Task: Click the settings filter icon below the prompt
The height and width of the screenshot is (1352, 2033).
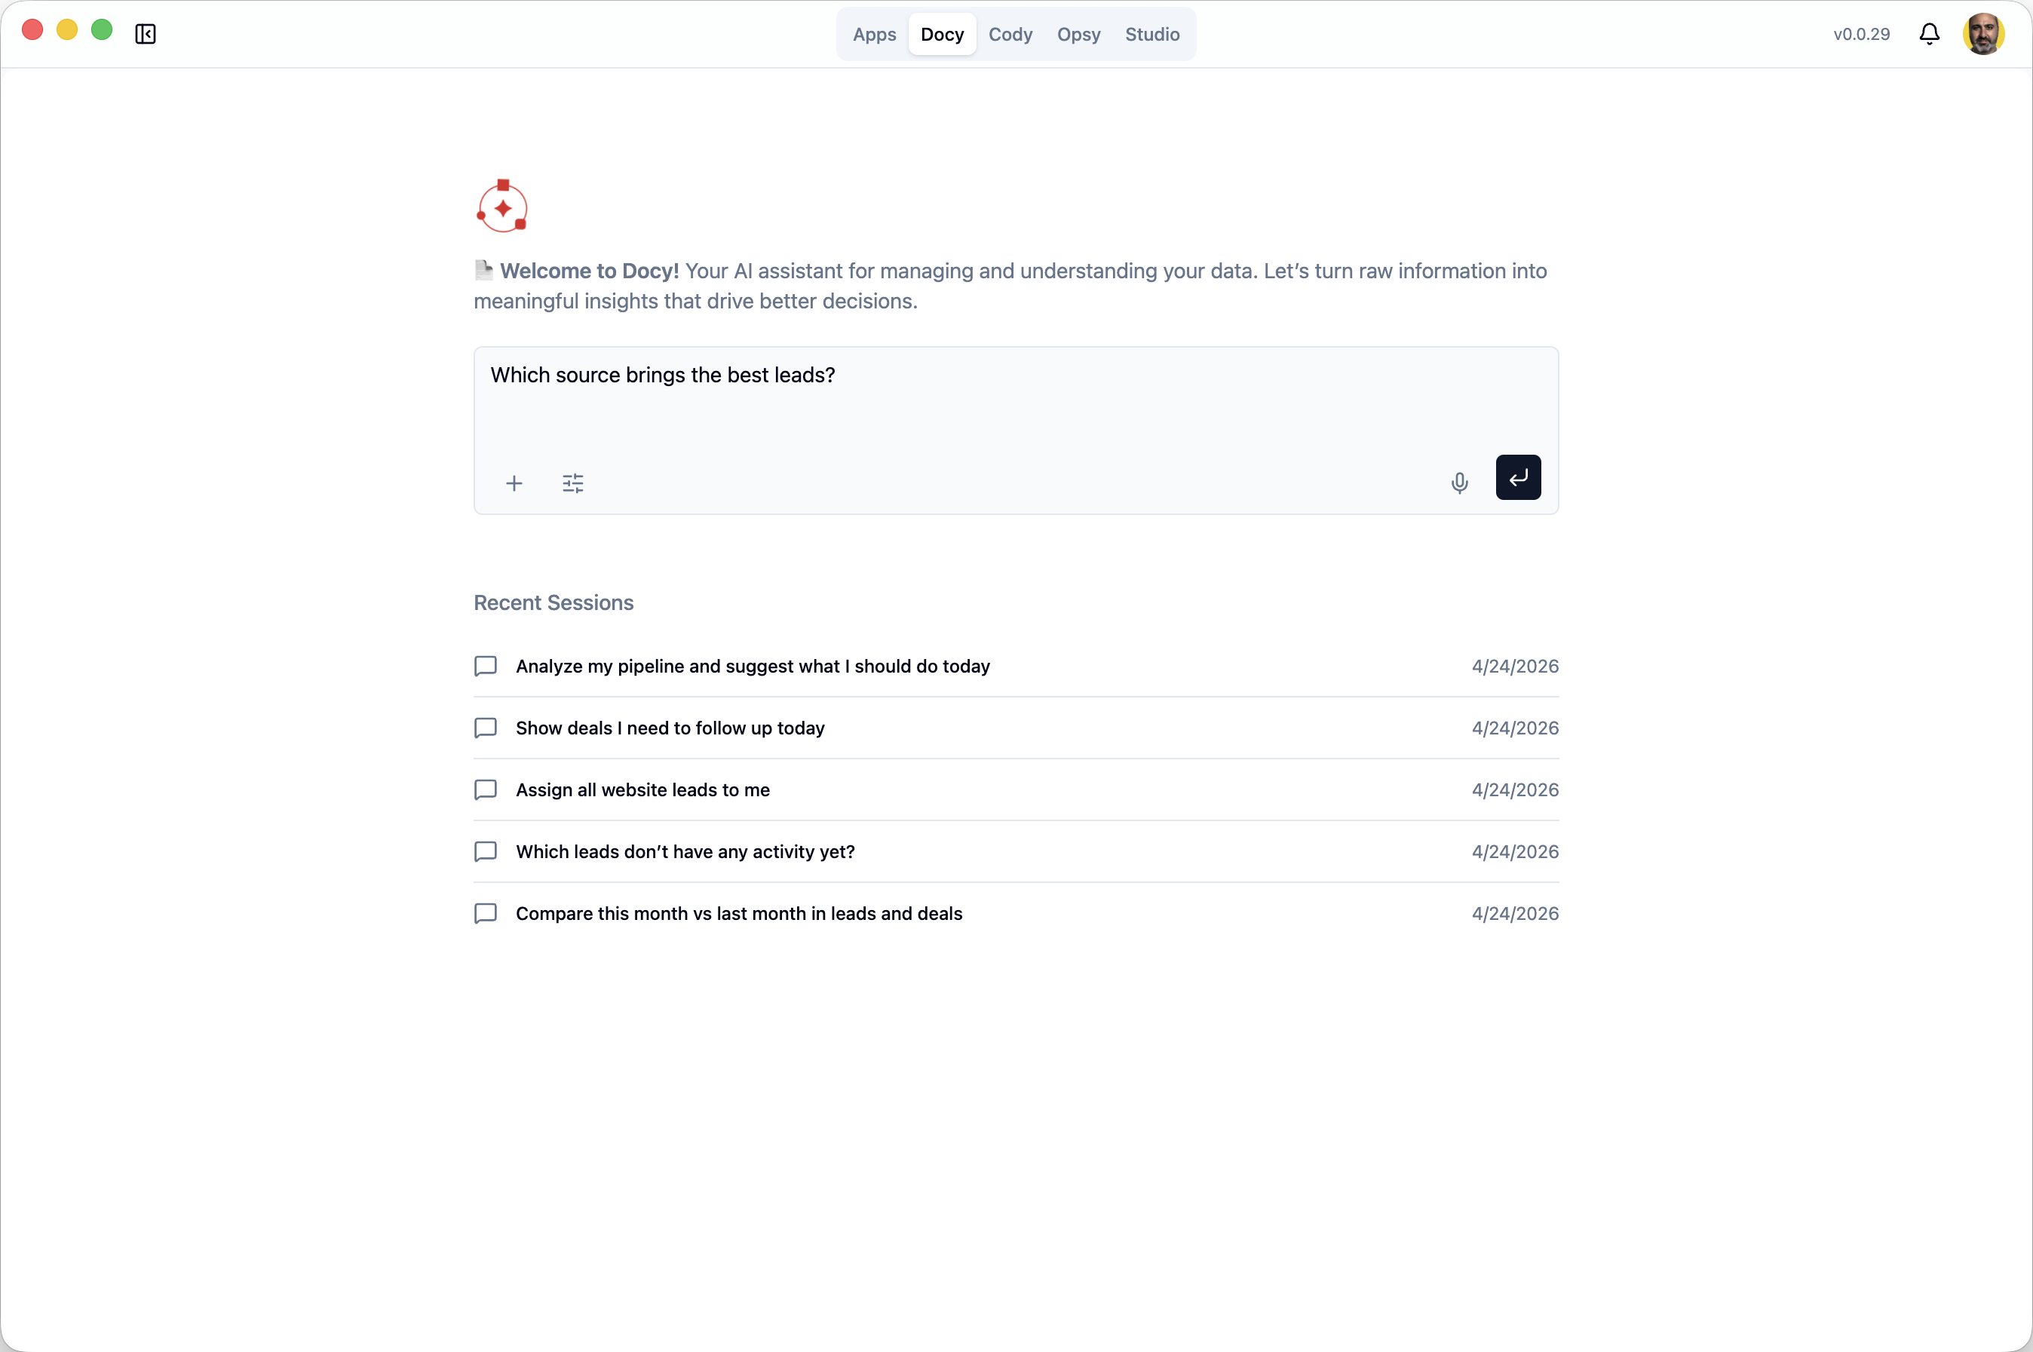Action: [572, 483]
